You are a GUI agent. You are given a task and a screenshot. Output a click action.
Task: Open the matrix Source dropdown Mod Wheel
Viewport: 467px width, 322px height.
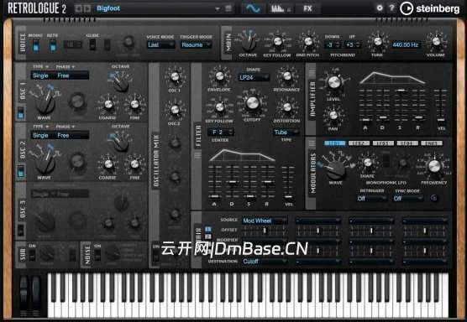click(265, 221)
